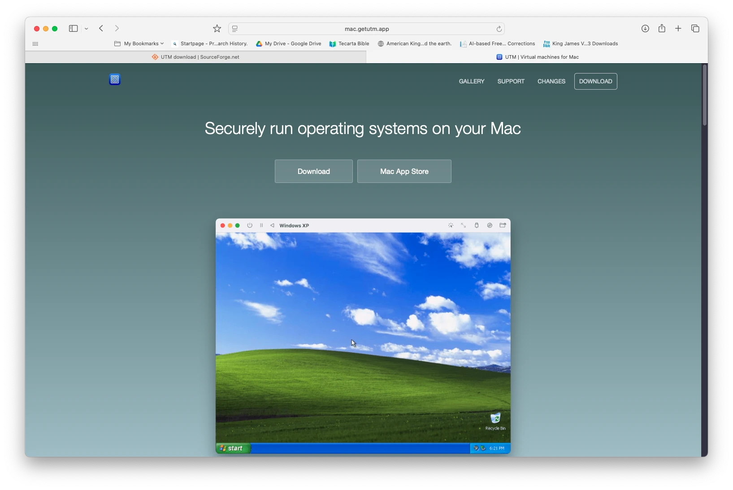This screenshot has height=490, width=733.
Task: Go forward with the right arrow
Action: [117, 28]
